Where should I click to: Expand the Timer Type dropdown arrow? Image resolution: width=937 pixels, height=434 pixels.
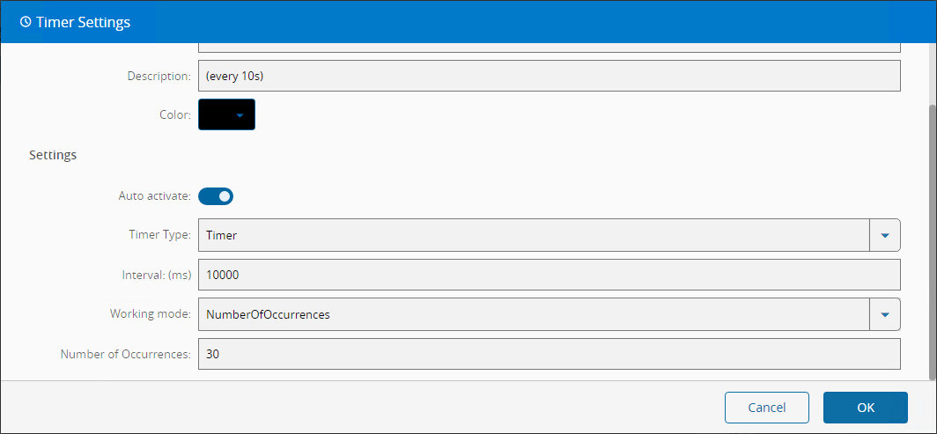[885, 235]
